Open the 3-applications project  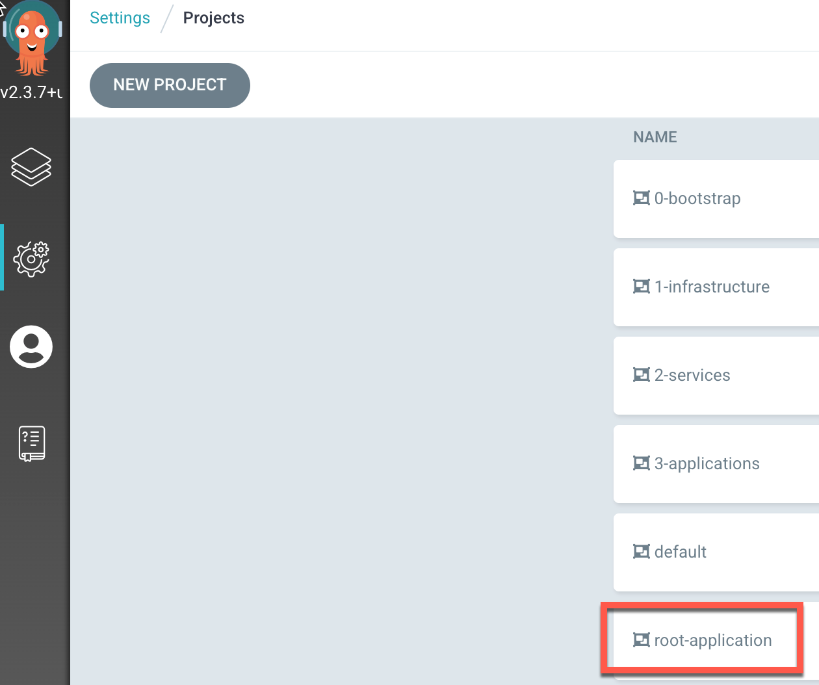coord(707,463)
